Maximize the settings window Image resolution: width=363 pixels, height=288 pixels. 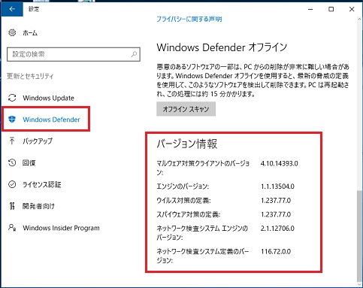tap(331, 9)
